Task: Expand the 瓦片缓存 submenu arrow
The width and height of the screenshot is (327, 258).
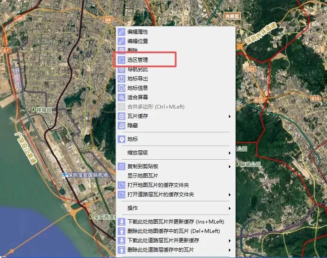Action: pyautogui.click(x=230, y=116)
